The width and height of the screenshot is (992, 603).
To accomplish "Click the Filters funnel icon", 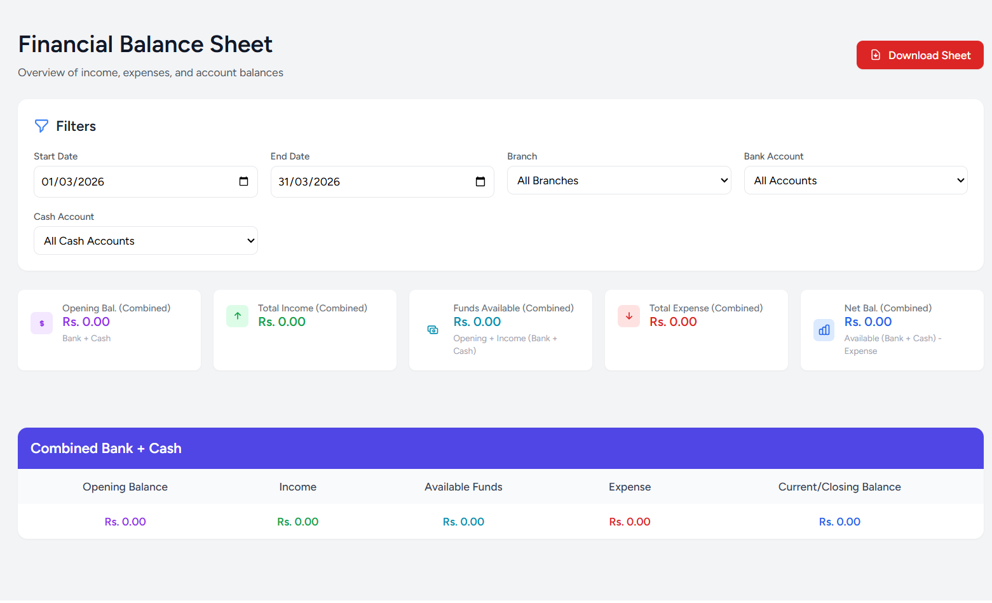I will [x=41, y=126].
